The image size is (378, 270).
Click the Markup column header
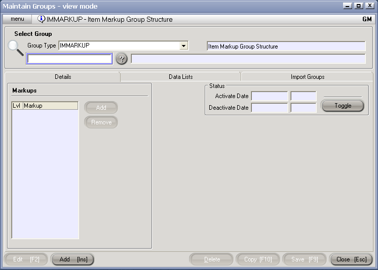click(50, 106)
